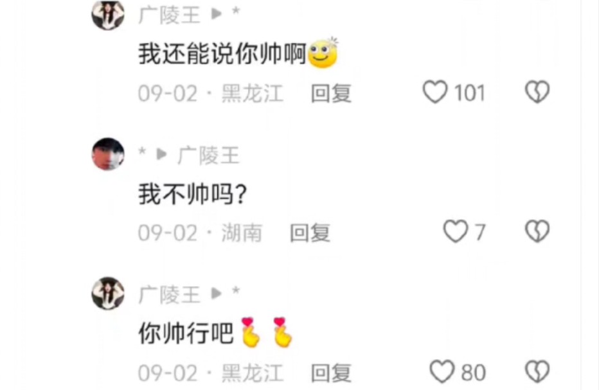This screenshot has width=599, height=390.
Task: Like the comment with 7 likes
Action: [456, 231]
